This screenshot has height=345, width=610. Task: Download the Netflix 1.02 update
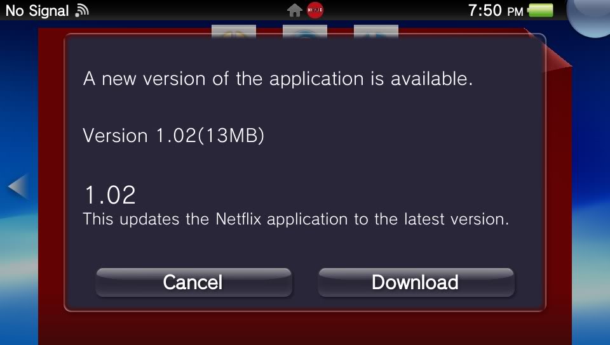416,282
